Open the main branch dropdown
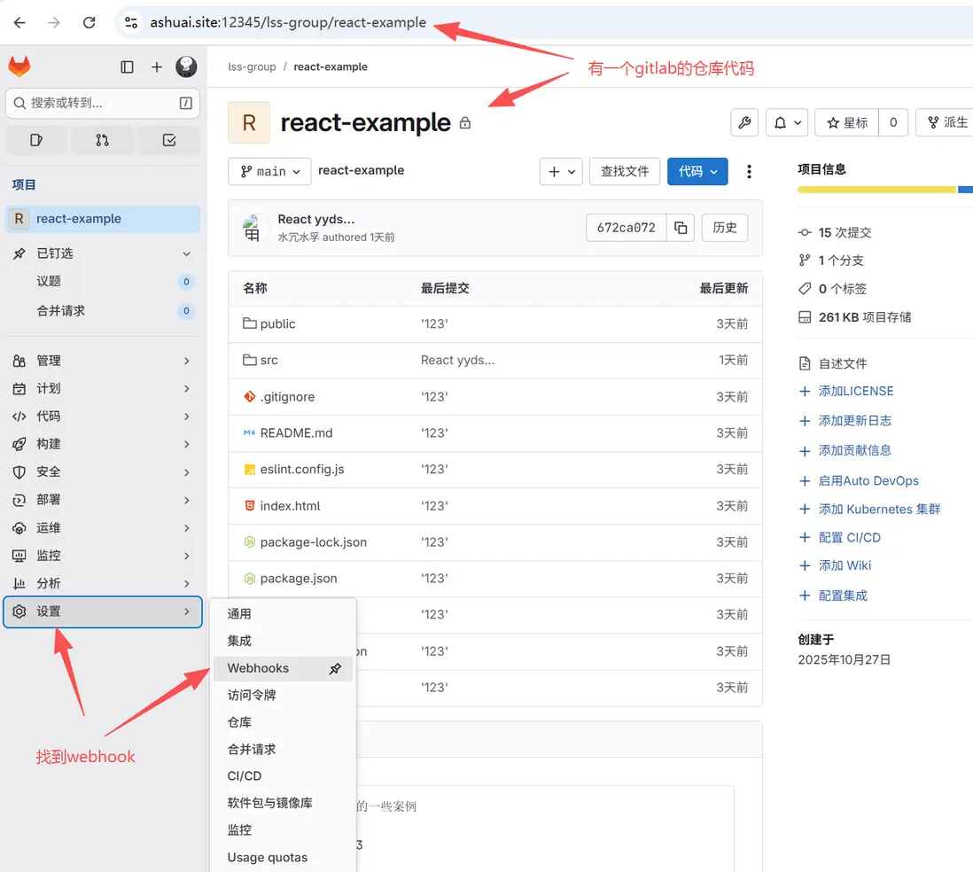This screenshot has height=872, width=973. click(269, 171)
